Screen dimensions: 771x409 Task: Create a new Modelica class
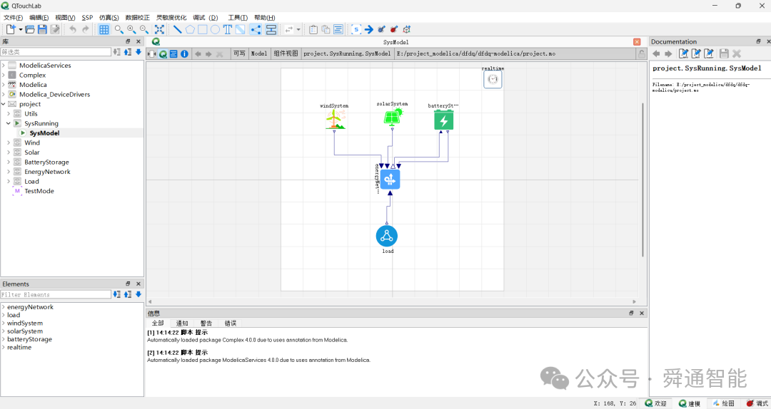point(11,29)
